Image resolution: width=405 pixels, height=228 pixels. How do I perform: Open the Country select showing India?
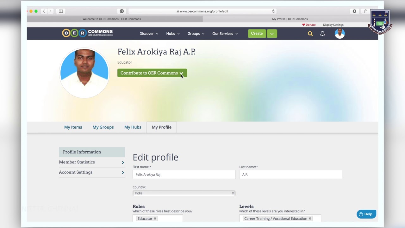pyautogui.click(x=184, y=193)
